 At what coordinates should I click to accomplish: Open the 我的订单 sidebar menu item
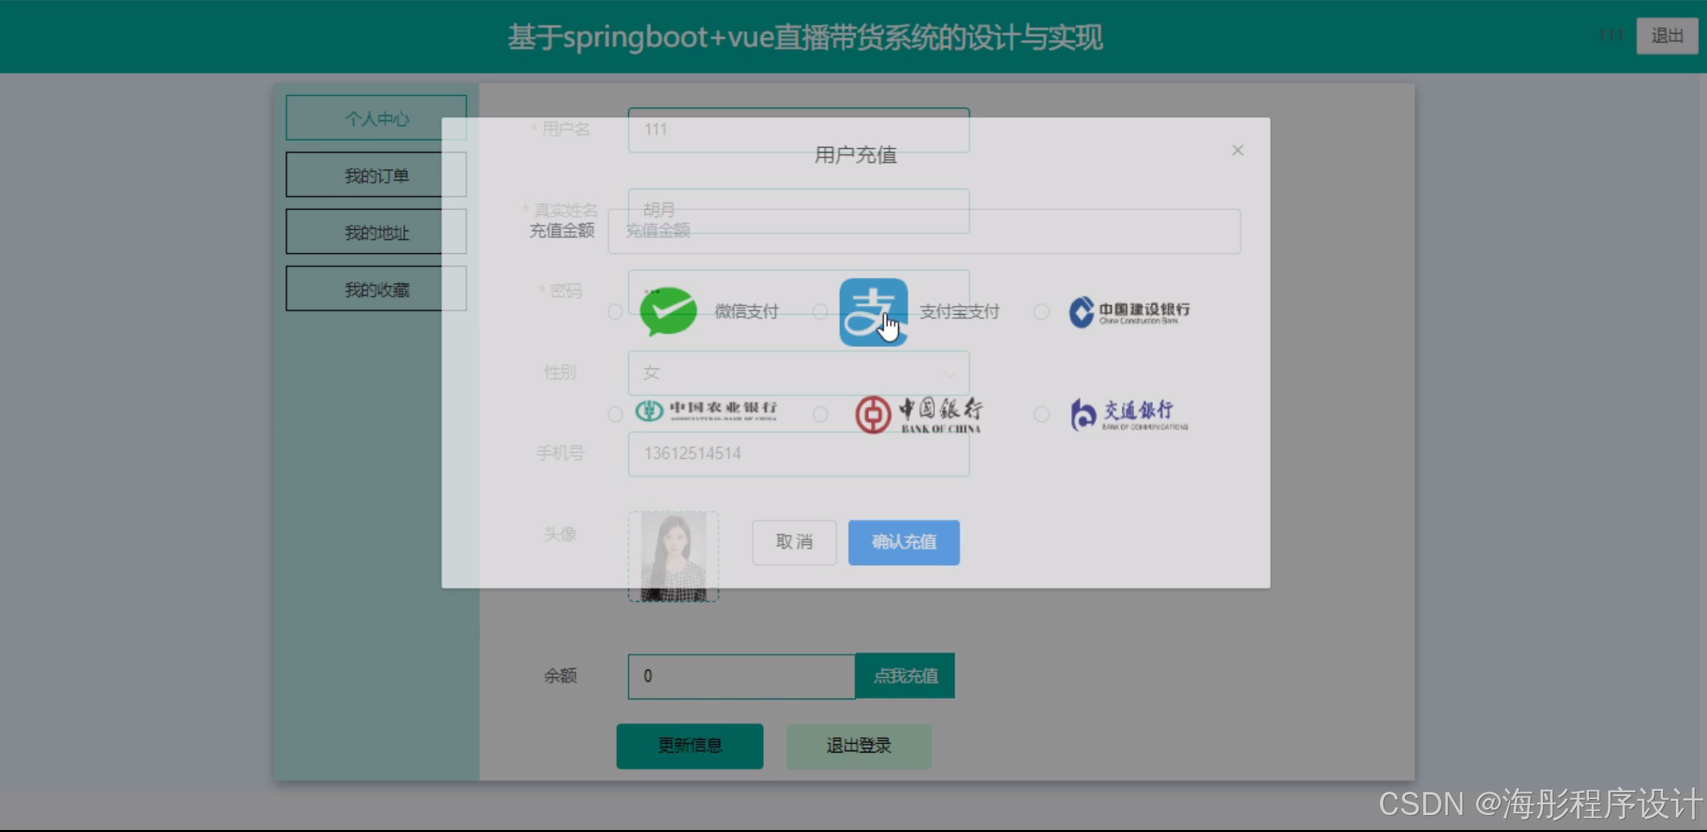[x=376, y=175]
